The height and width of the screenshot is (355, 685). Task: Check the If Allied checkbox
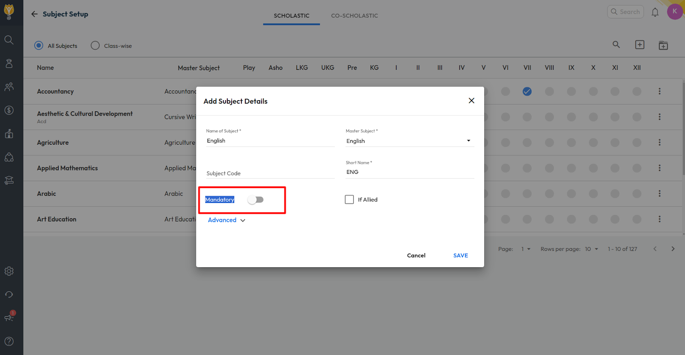(349, 200)
